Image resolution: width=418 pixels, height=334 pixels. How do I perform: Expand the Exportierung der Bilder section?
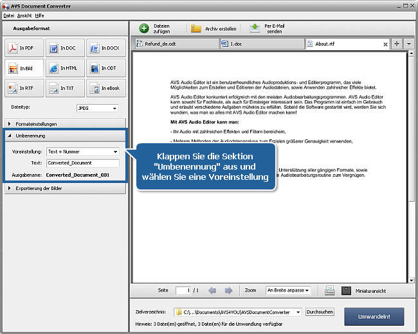tap(65, 188)
